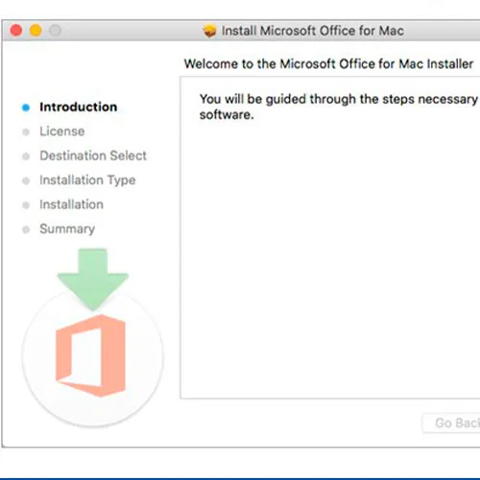This screenshot has height=480, width=480.
Task: Click the guided through steps message text
Action: tap(339, 107)
